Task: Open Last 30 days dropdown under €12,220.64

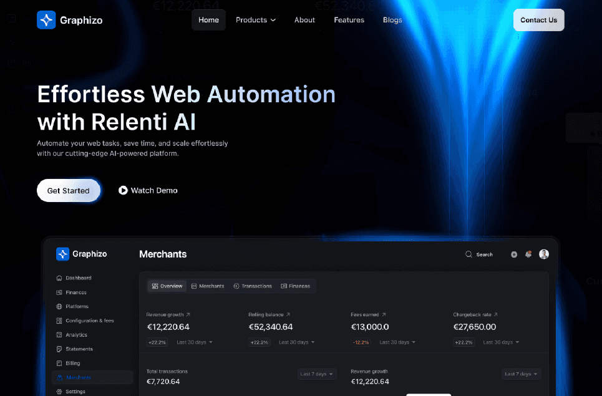Action: click(x=195, y=342)
